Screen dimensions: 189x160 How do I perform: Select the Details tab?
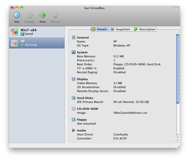coord(100,29)
